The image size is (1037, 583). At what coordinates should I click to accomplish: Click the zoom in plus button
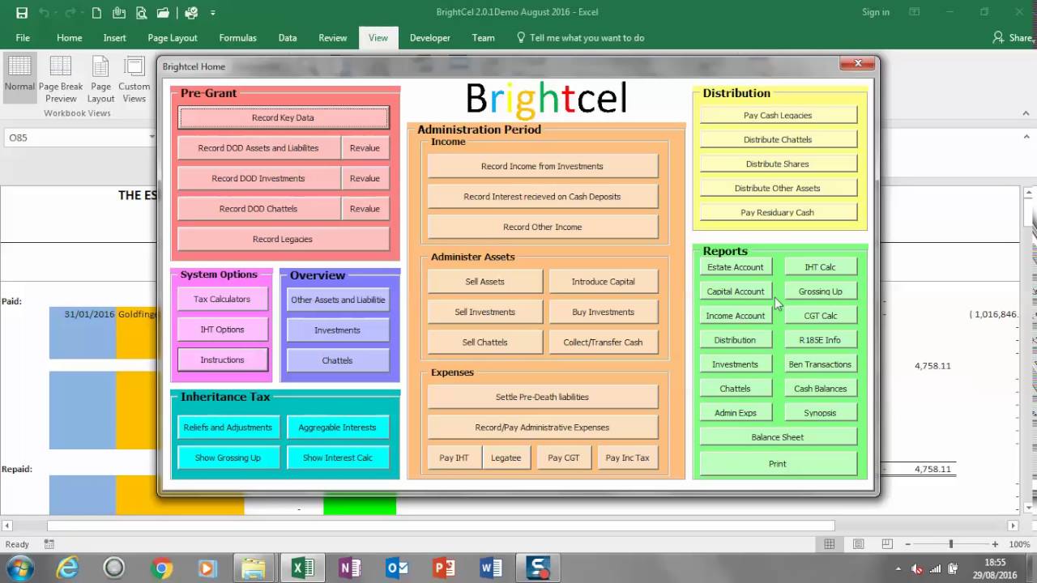[995, 545]
